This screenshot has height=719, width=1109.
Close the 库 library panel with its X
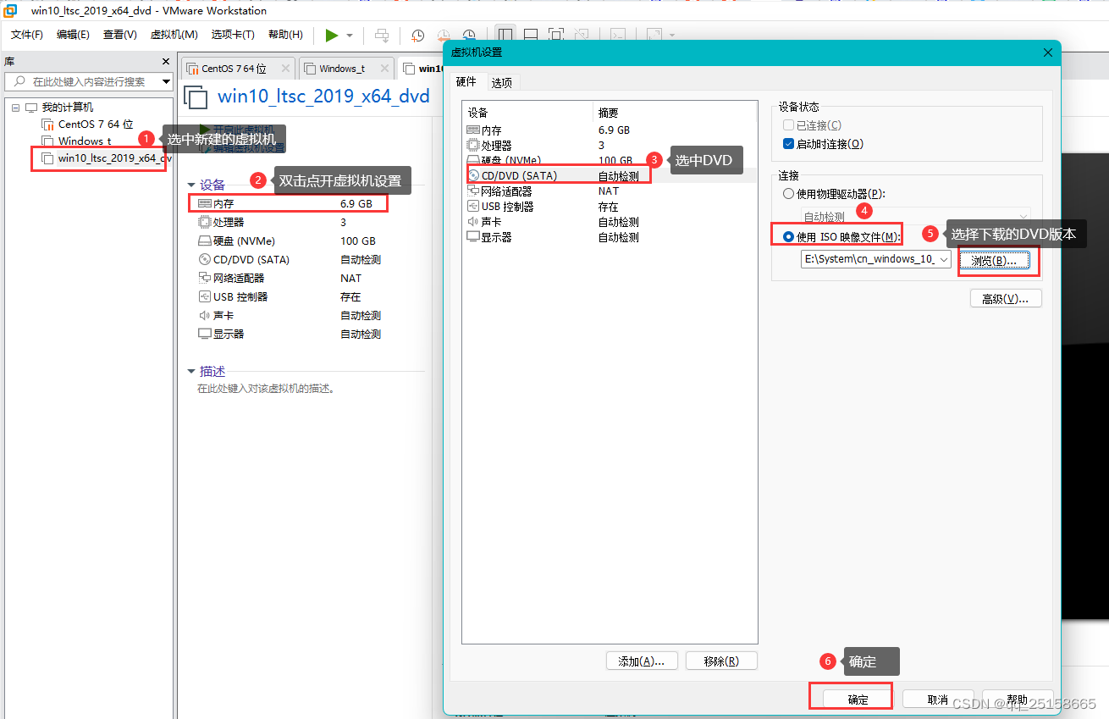point(166,62)
